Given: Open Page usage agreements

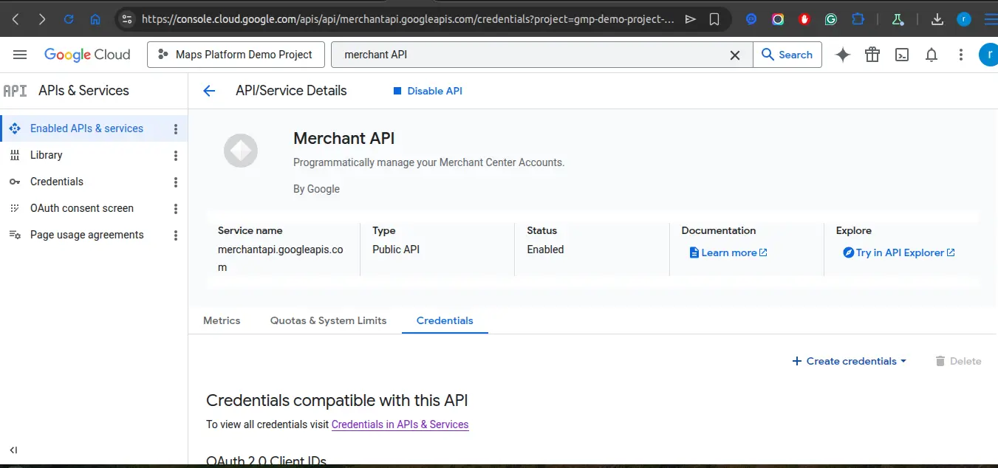Looking at the screenshot, I should click(x=87, y=235).
